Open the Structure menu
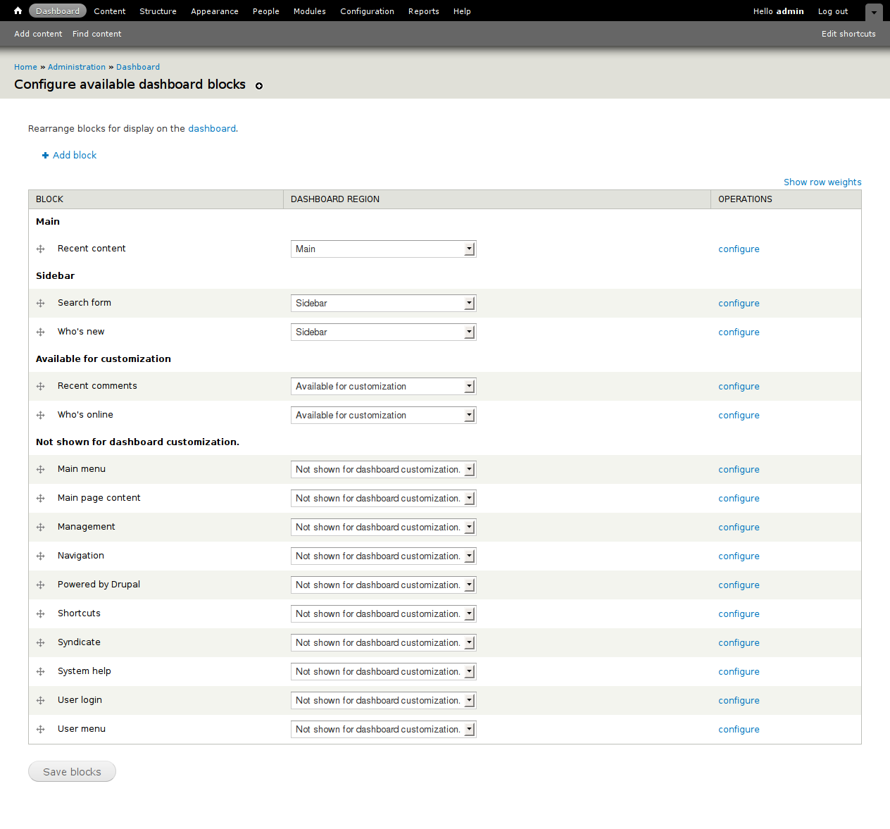Viewport: 890px width, 829px height. tap(158, 11)
